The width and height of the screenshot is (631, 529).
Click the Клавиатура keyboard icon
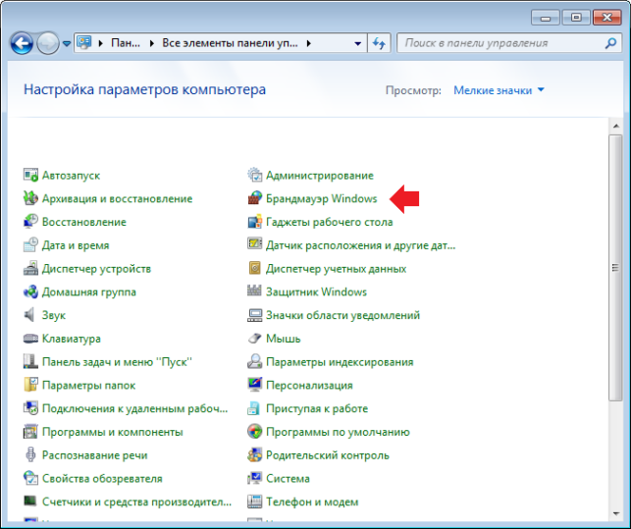[x=30, y=339]
